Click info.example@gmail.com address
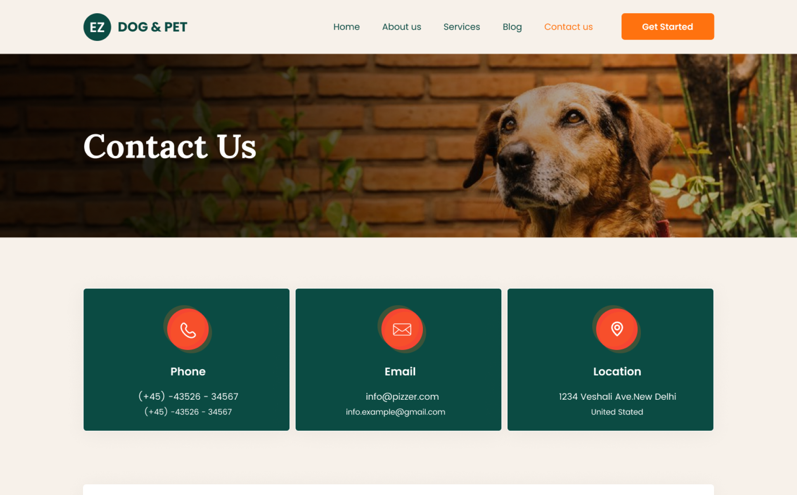This screenshot has width=797, height=495. [396, 412]
